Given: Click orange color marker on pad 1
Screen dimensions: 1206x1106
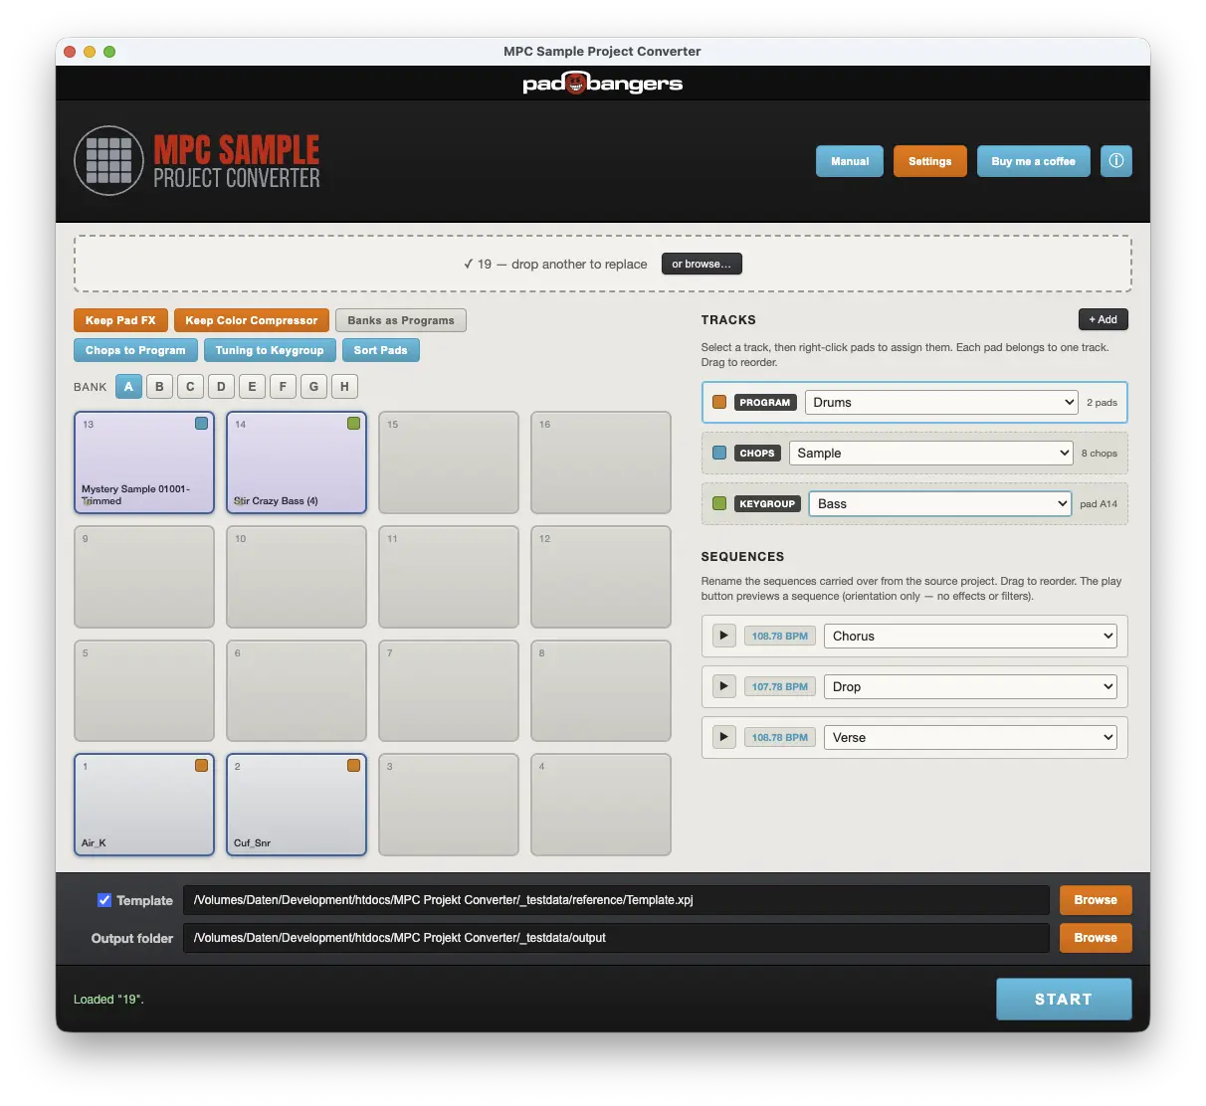Looking at the screenshot, I should click(202, 766).
